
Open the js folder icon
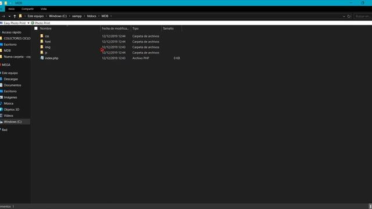pos(42,52)
